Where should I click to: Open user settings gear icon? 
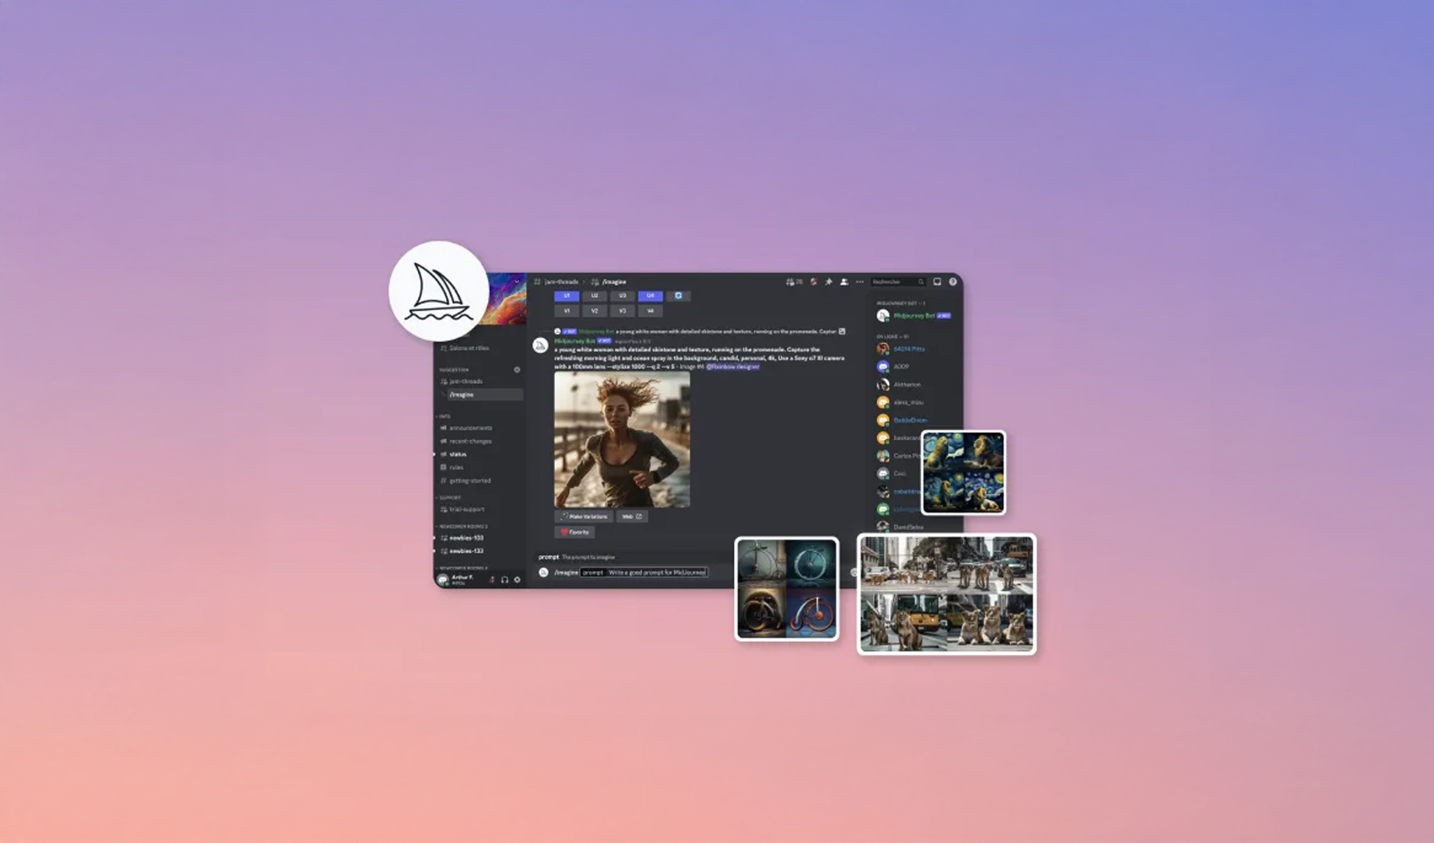517,580
